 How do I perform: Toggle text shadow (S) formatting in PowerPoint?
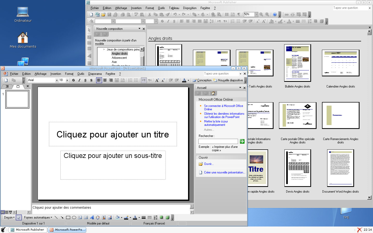click(91, 80)
